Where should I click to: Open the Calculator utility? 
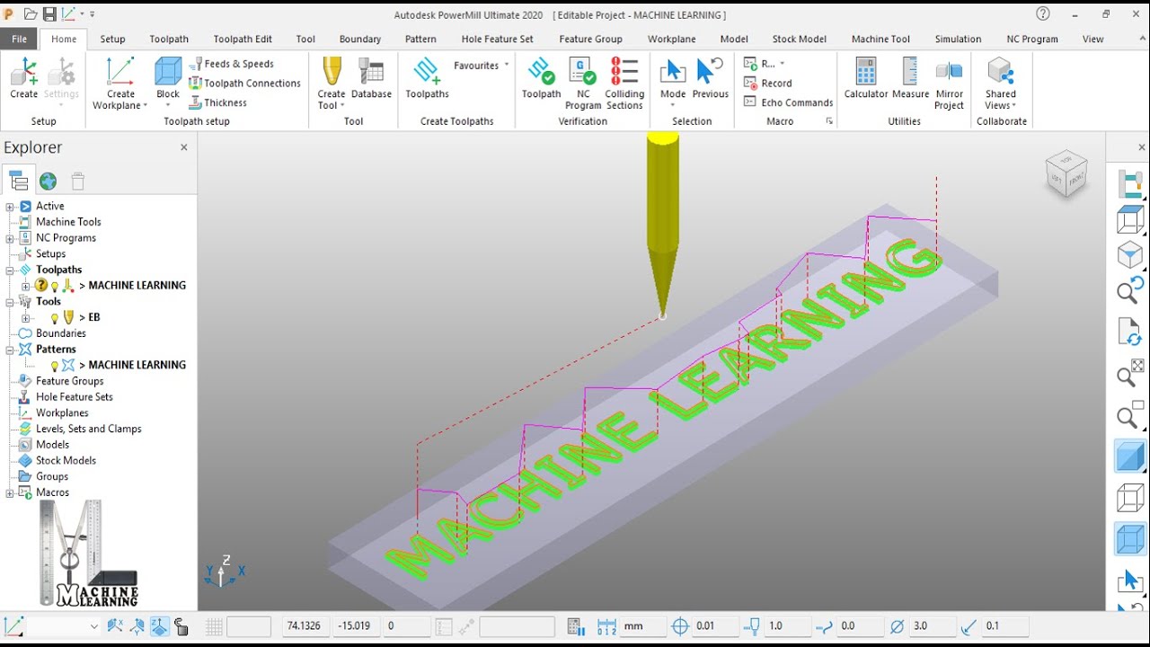[866, 78]
